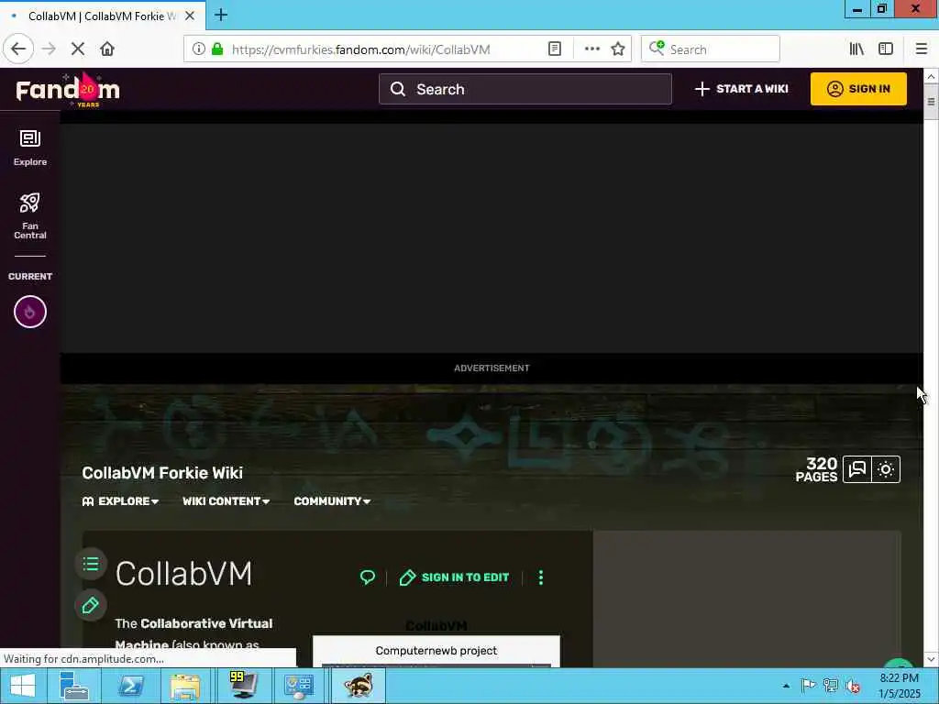Open table of contents list icon
This screenshot has width=939, height=704.
pyautogui.click(x=91, y=564)
